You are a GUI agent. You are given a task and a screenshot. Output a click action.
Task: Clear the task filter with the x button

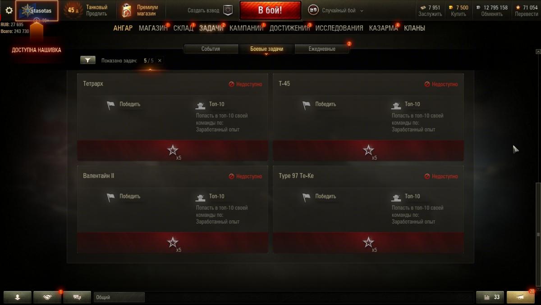(160, 60)
